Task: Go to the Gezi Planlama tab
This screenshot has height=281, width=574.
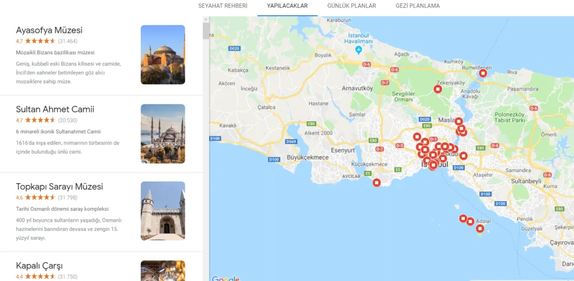Action: point(418,6)
